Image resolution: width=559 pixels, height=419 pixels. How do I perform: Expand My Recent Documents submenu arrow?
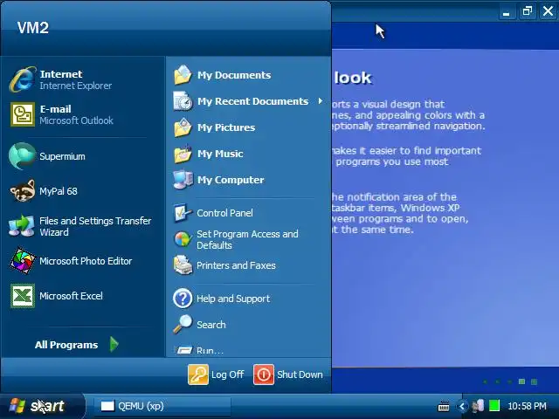pyautogui.click(x=321, y=101)
